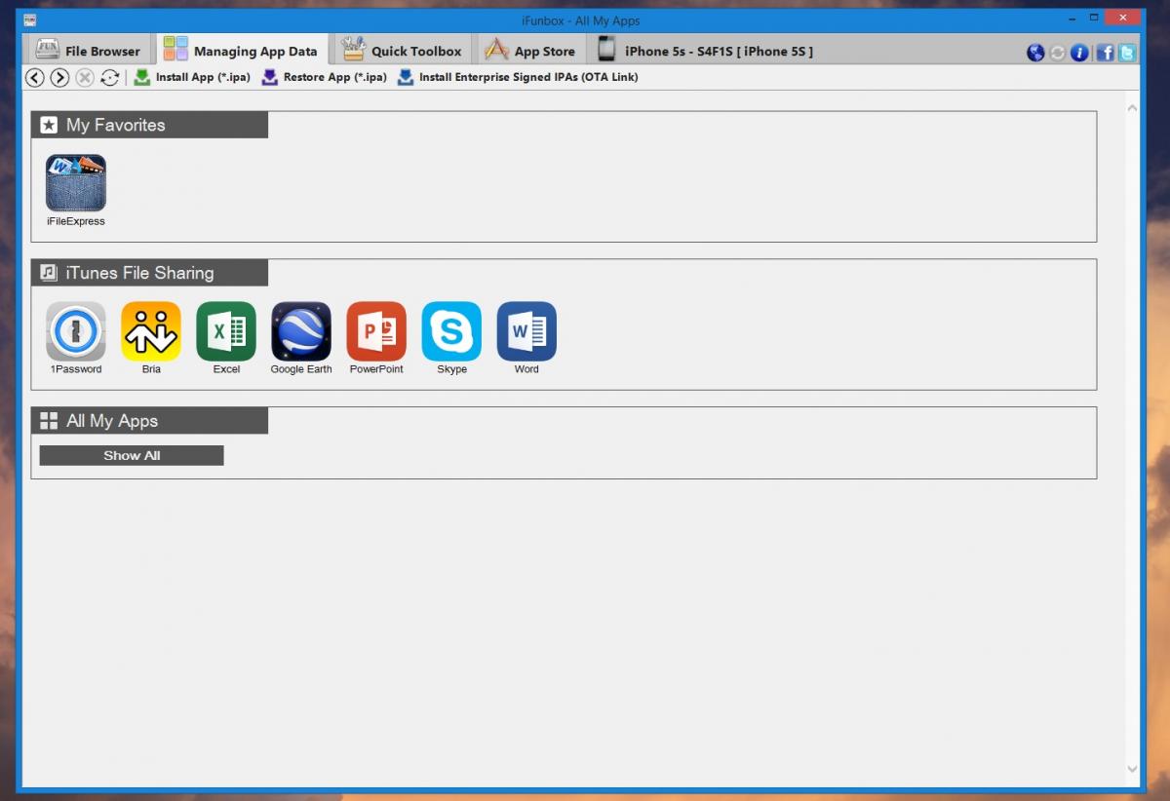Viewport: 1170px width, 801px height.
Task: Switch to the Managing App Data tab
Action: coord(241,51)
